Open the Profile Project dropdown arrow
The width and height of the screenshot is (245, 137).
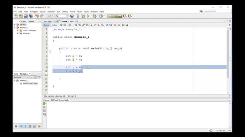click(x=104, y=16)
